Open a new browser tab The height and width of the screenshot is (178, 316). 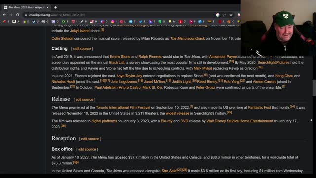coord(55,8)
